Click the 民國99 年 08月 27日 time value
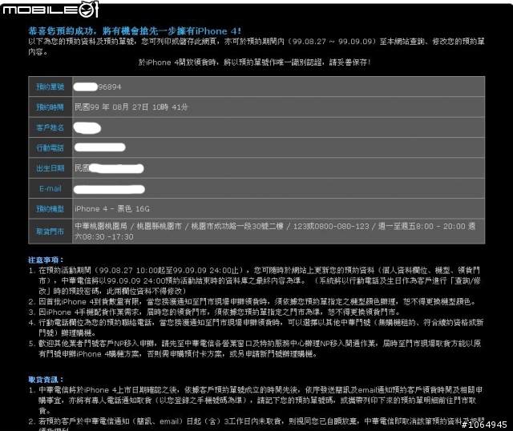Screen dimensions: 513x431 click(x=131, y=107)
